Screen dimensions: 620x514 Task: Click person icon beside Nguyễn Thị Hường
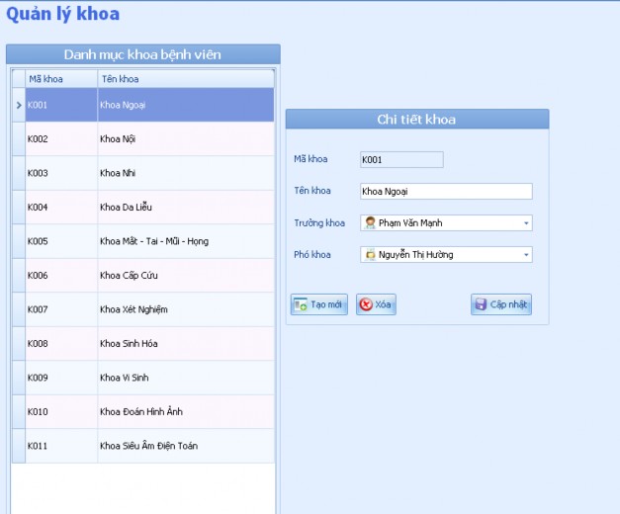(x=370, y=255)
